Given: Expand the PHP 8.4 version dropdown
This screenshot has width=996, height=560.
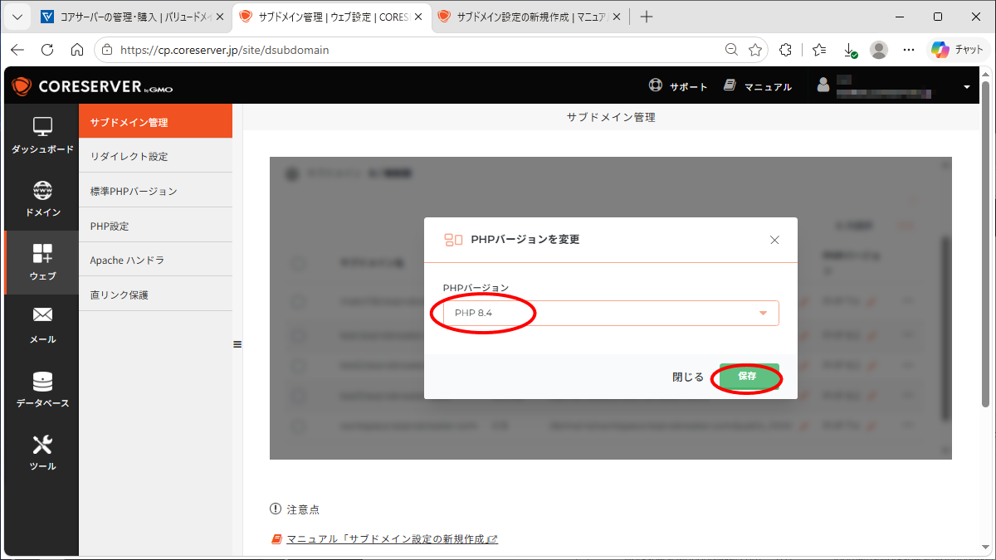Looking at the screenshot, I should [x=611, y=313].
